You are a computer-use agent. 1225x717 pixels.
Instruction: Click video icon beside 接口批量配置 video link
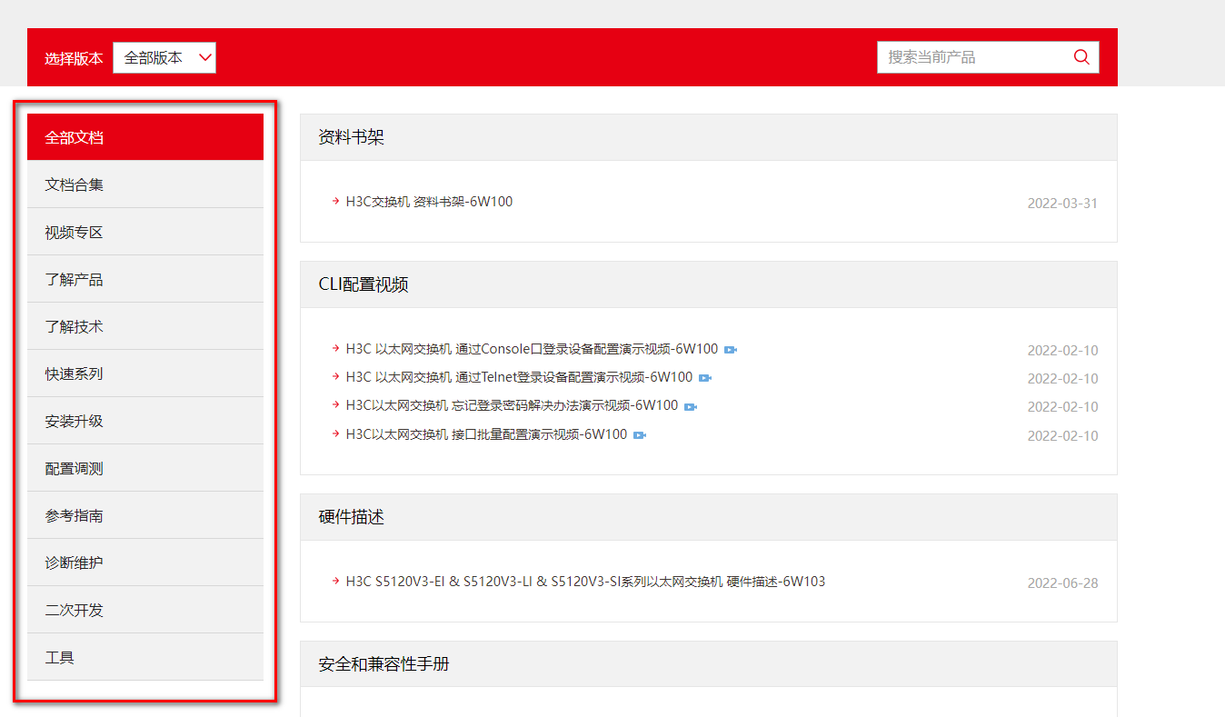pyautogui.click(x=640, y=435)
